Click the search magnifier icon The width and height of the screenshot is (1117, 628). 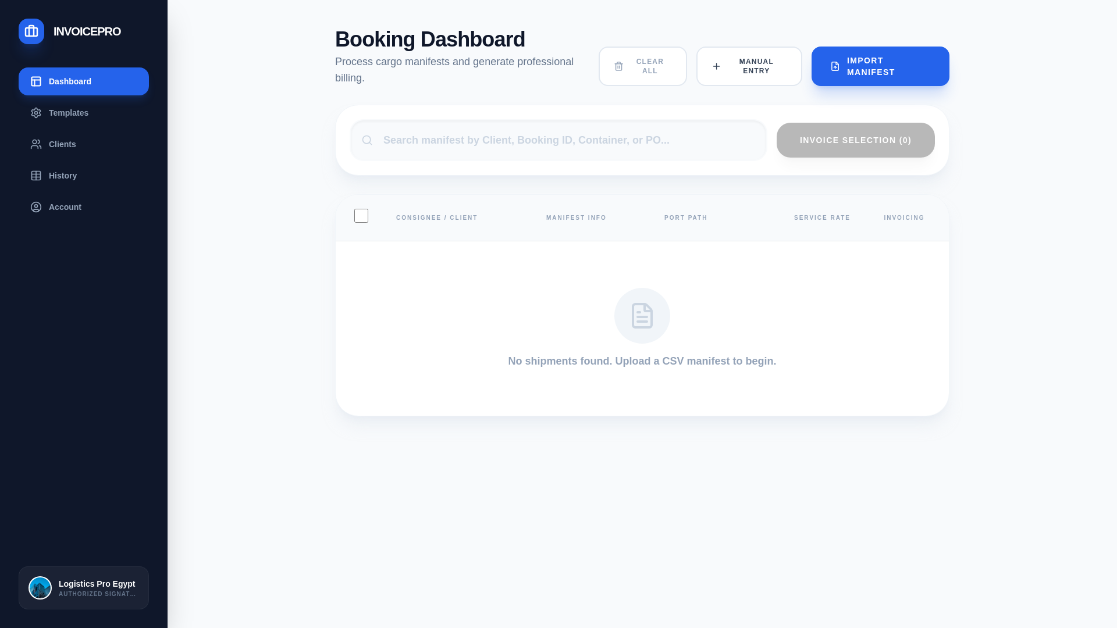click(367, 140)
